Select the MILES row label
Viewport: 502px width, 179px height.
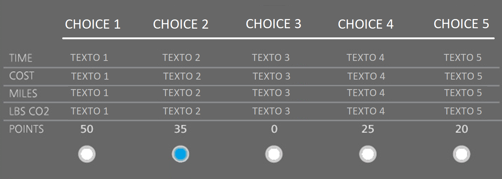(23, 93)
